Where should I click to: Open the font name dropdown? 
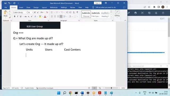click(27, 13)
